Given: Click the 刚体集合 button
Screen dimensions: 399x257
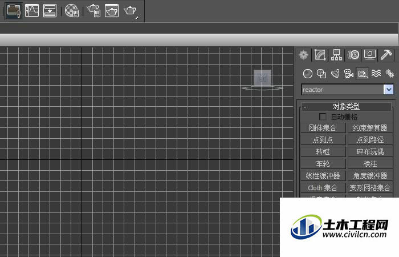Looking at the screenshot, I should coord(323,128).
